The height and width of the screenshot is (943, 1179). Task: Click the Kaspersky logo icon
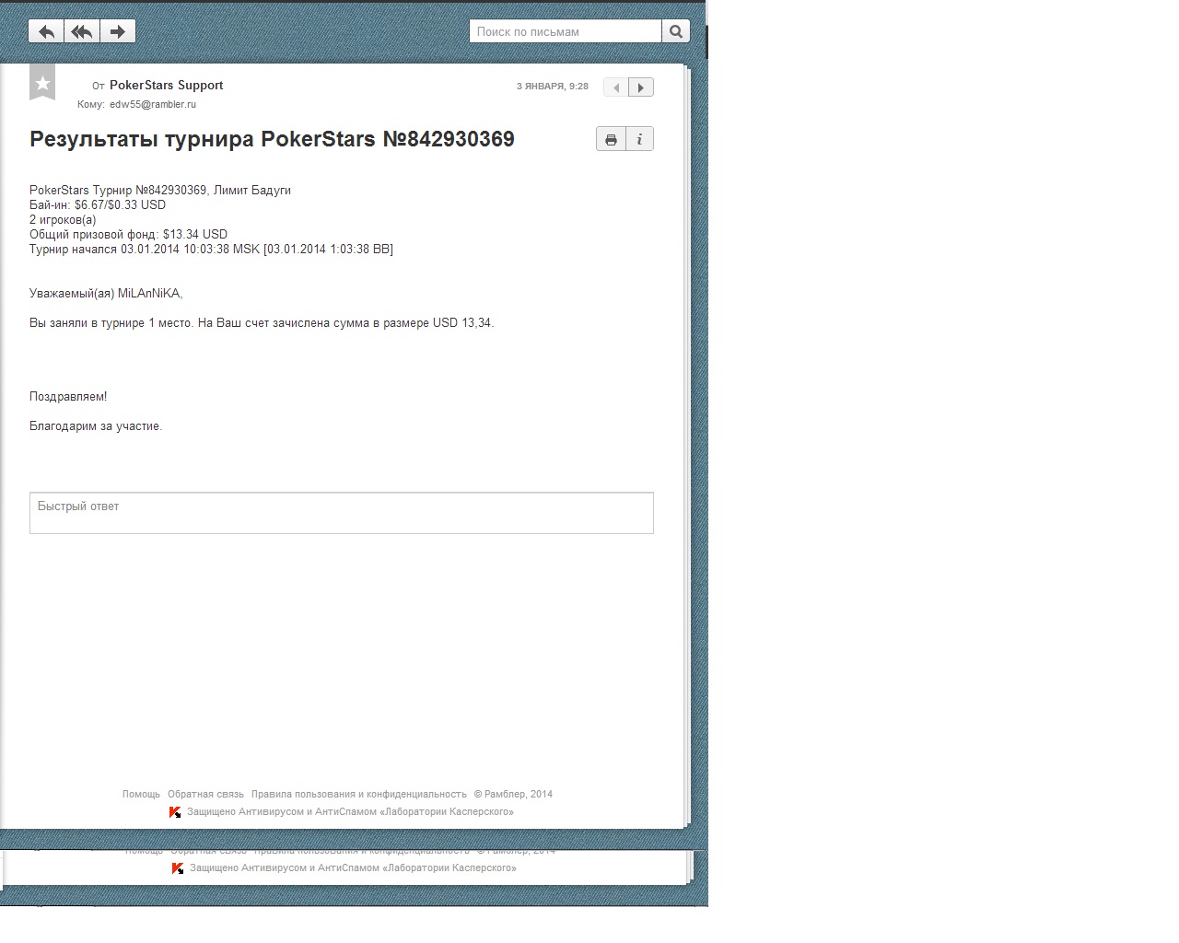click(175, 812)
